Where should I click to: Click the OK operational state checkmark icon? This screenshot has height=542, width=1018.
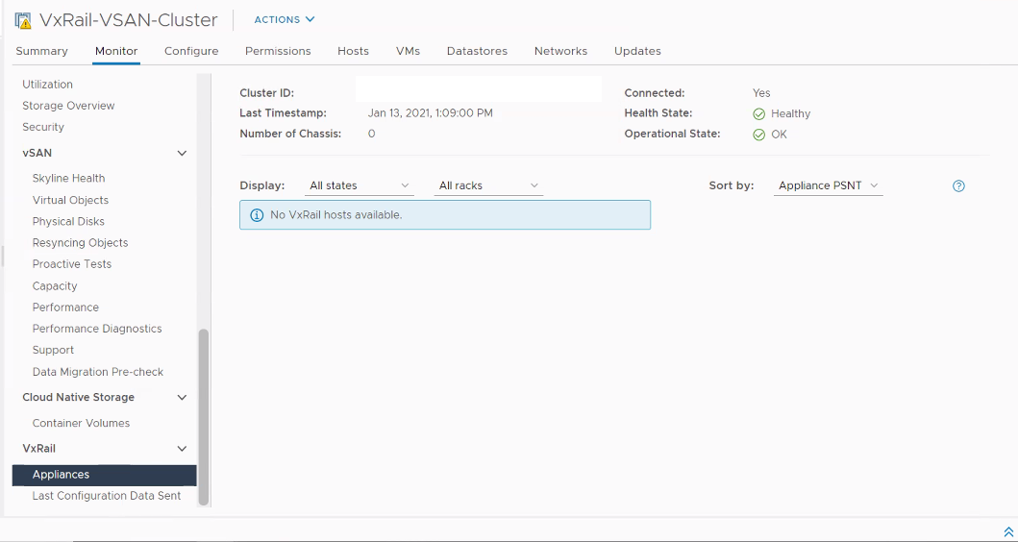tap(759, 135)
